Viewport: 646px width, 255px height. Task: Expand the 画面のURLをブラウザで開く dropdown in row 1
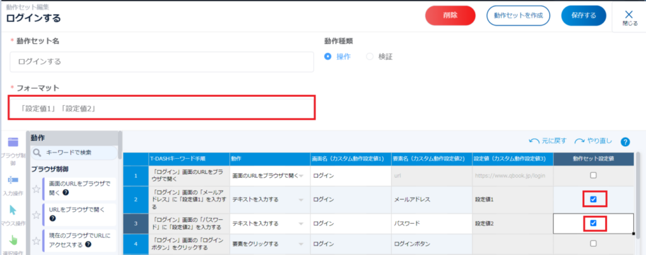point(302,176)
